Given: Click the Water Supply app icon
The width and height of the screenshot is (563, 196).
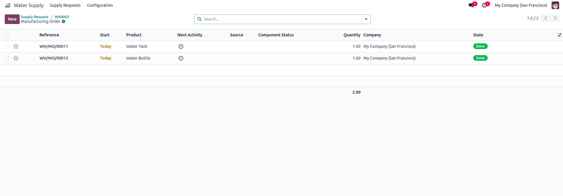Looking at the screenshot, I should pyautogui.click(x=8, y=5).
